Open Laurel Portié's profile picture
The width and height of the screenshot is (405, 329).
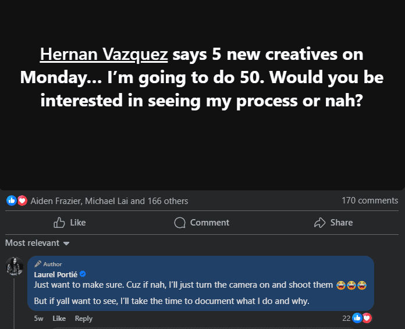point(15,266)
